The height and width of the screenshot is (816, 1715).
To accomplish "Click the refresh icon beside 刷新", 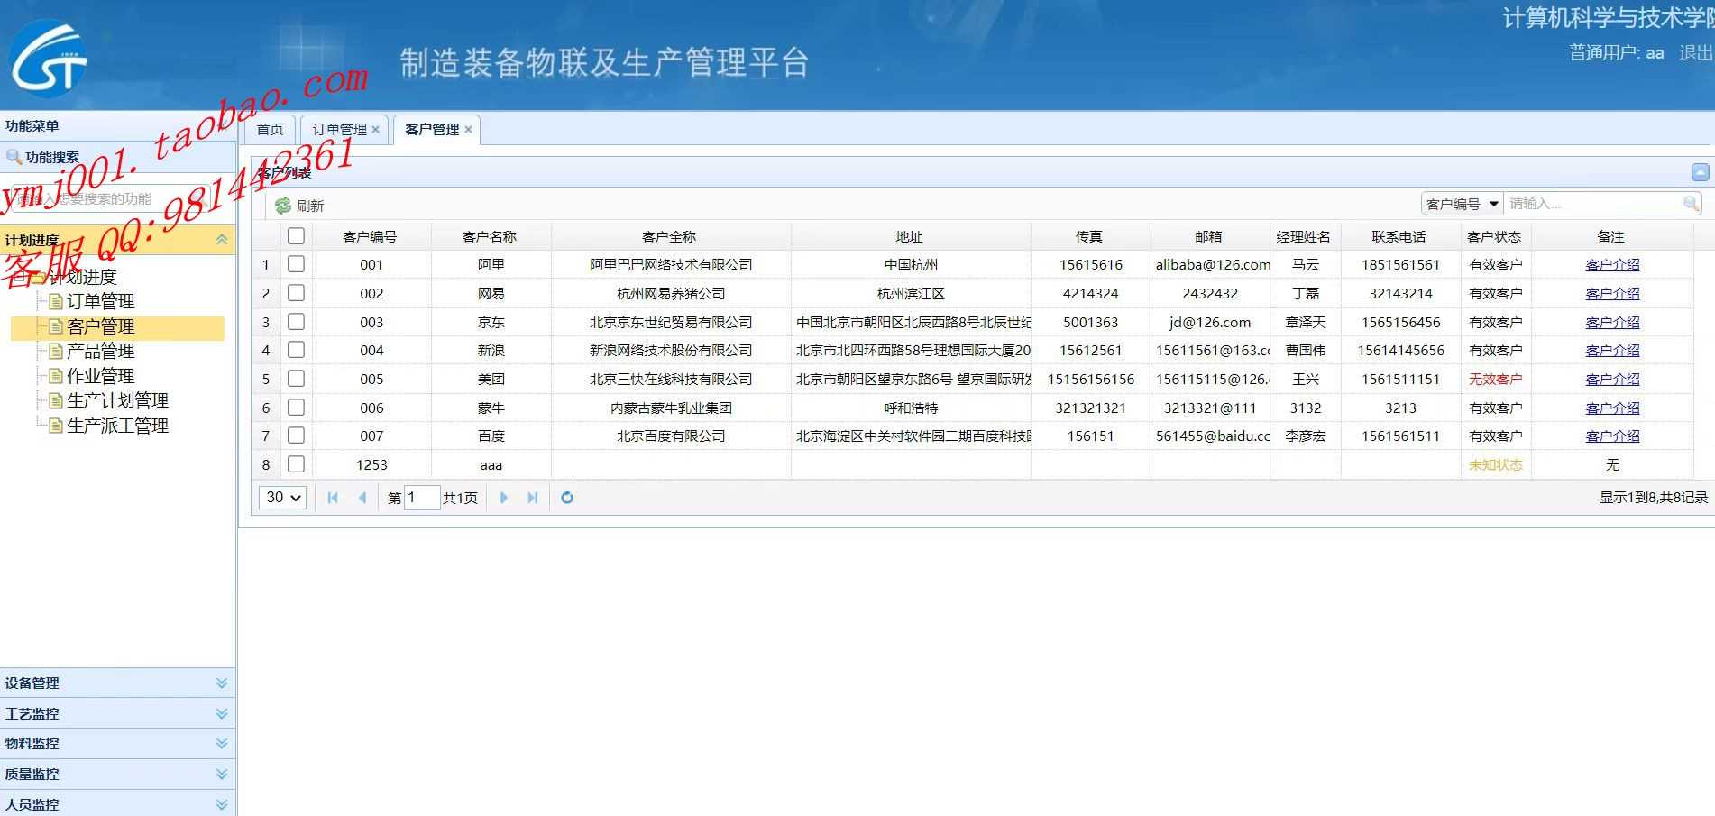I will tap(283, 206).
